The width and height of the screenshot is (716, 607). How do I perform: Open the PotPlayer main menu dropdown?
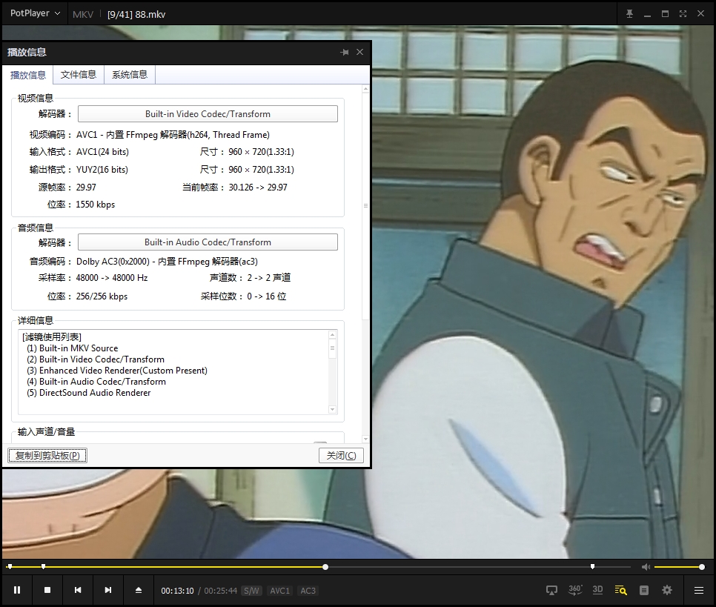pyautogui.click(x=35, y=13)
